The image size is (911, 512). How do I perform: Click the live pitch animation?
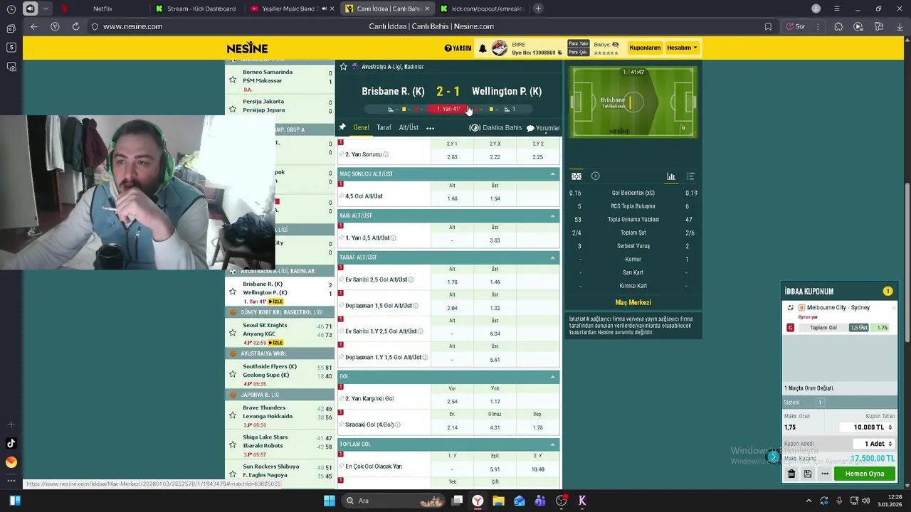pyautogui.click(x=633, y=102)
